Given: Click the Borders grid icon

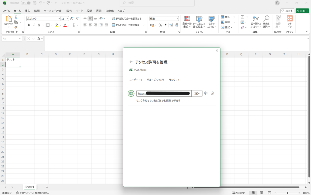Looking at the screenshot, I should [48, 25].
